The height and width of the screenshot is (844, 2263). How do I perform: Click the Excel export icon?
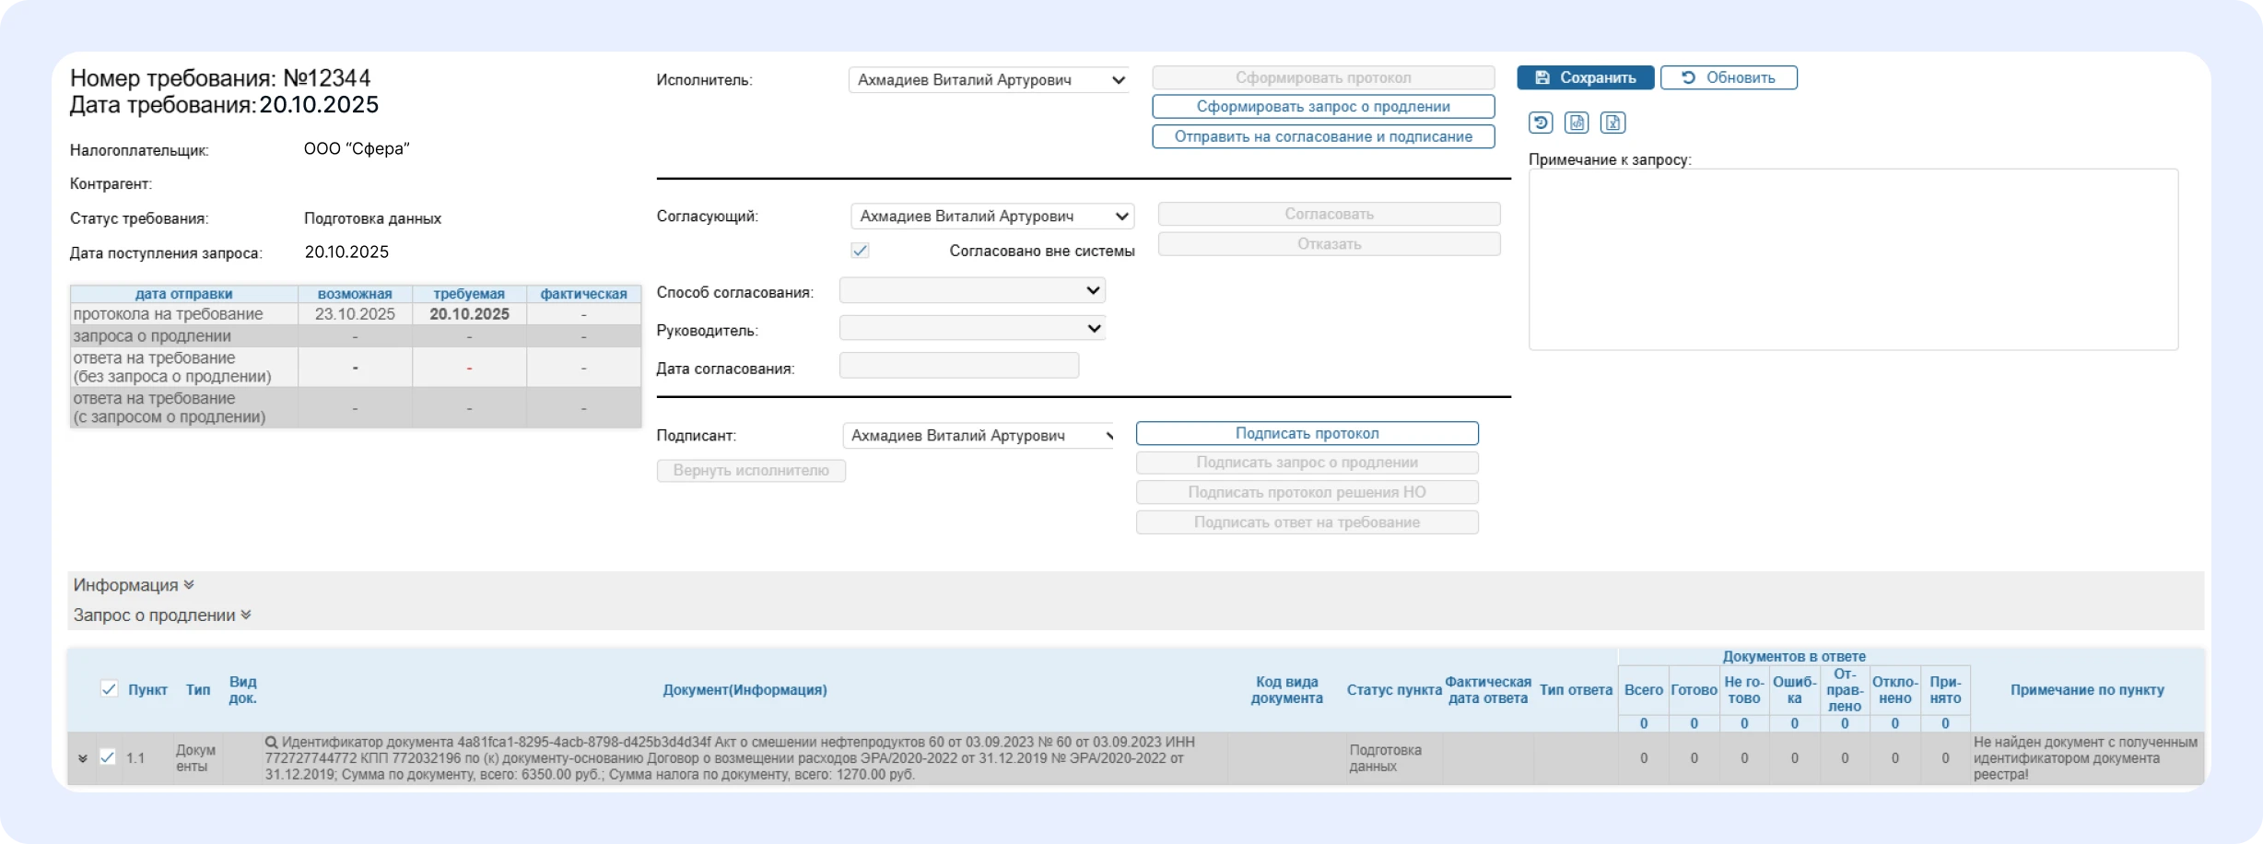pyautogui.click(x=1612, y=123)
